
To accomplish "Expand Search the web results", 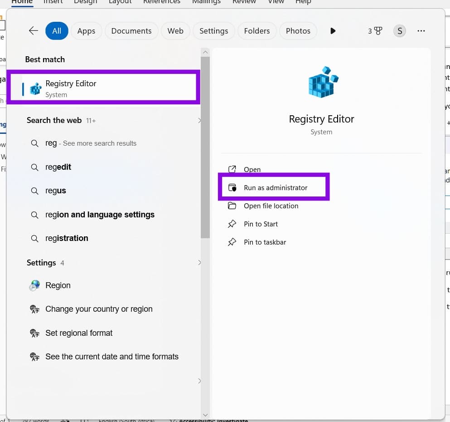I will tap(199, 120).
